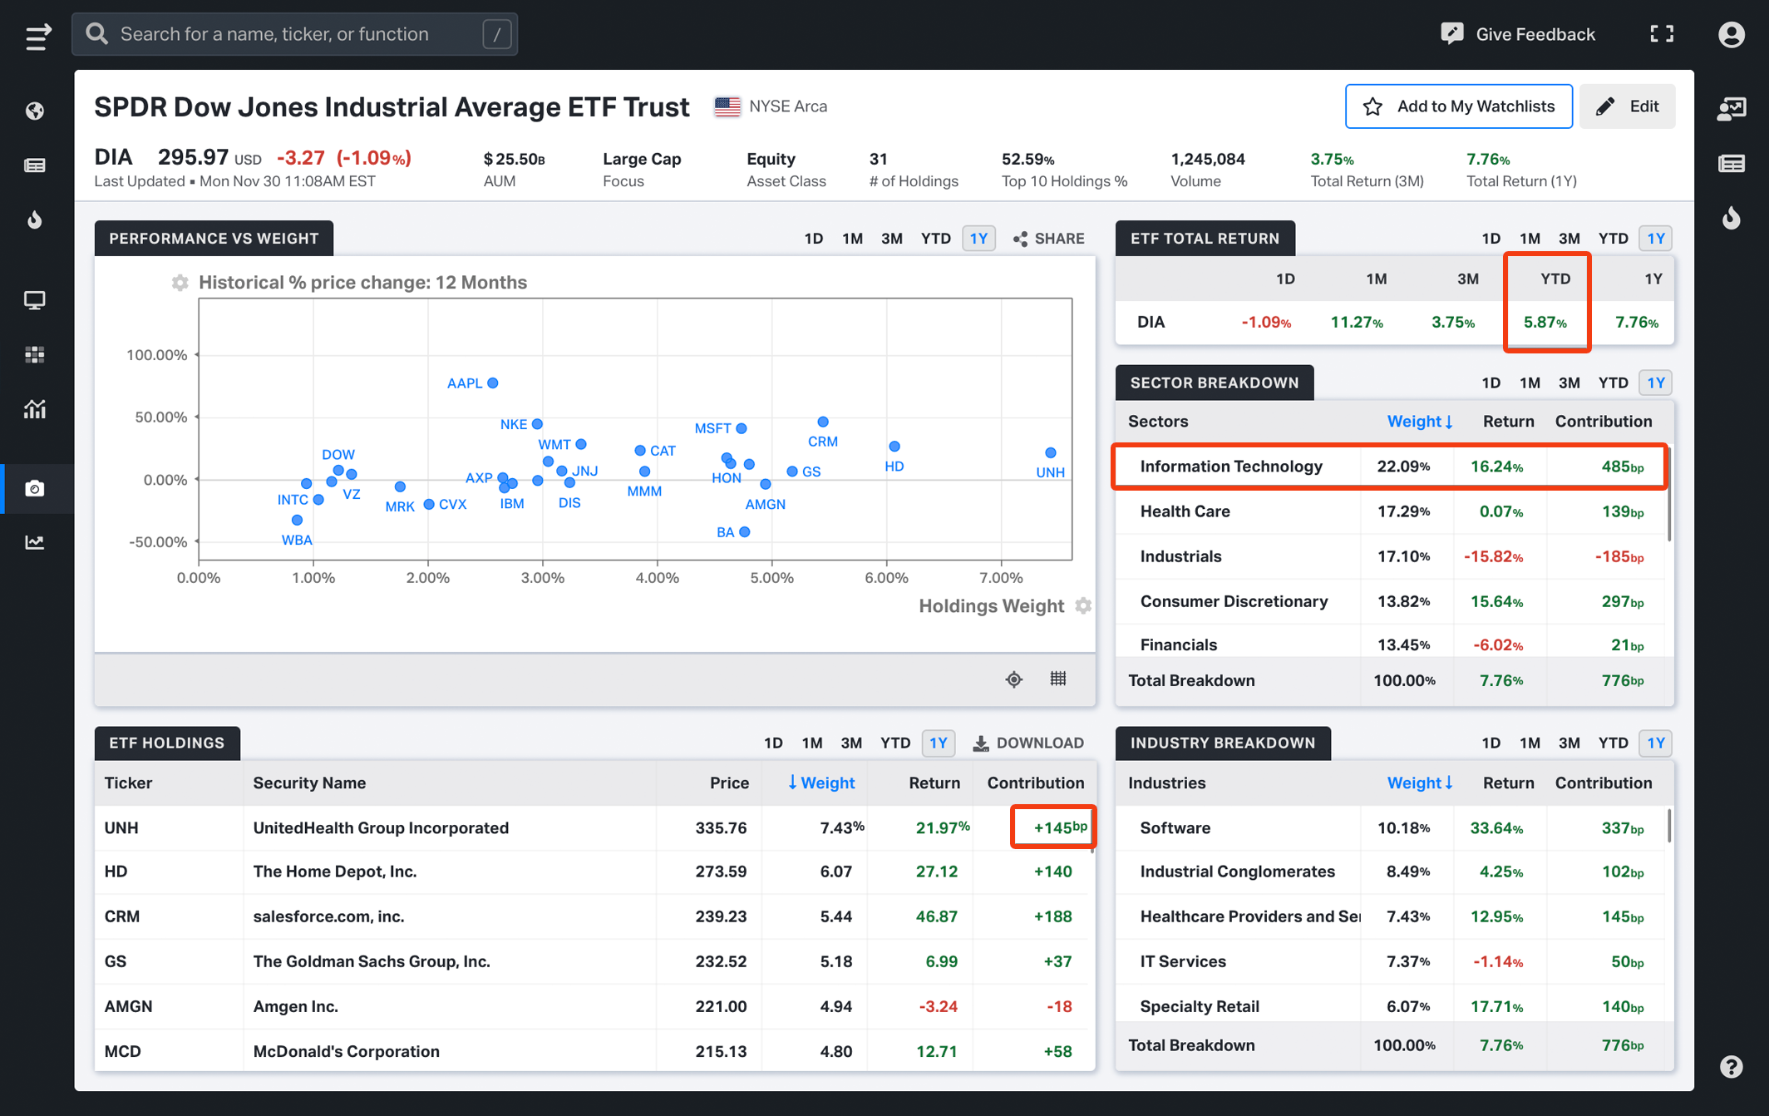The width and height of the screenshot is (1769, 1116).
Task: Select YTD tab in Sector Breakdown header
Action: (x=1613, y=383)
